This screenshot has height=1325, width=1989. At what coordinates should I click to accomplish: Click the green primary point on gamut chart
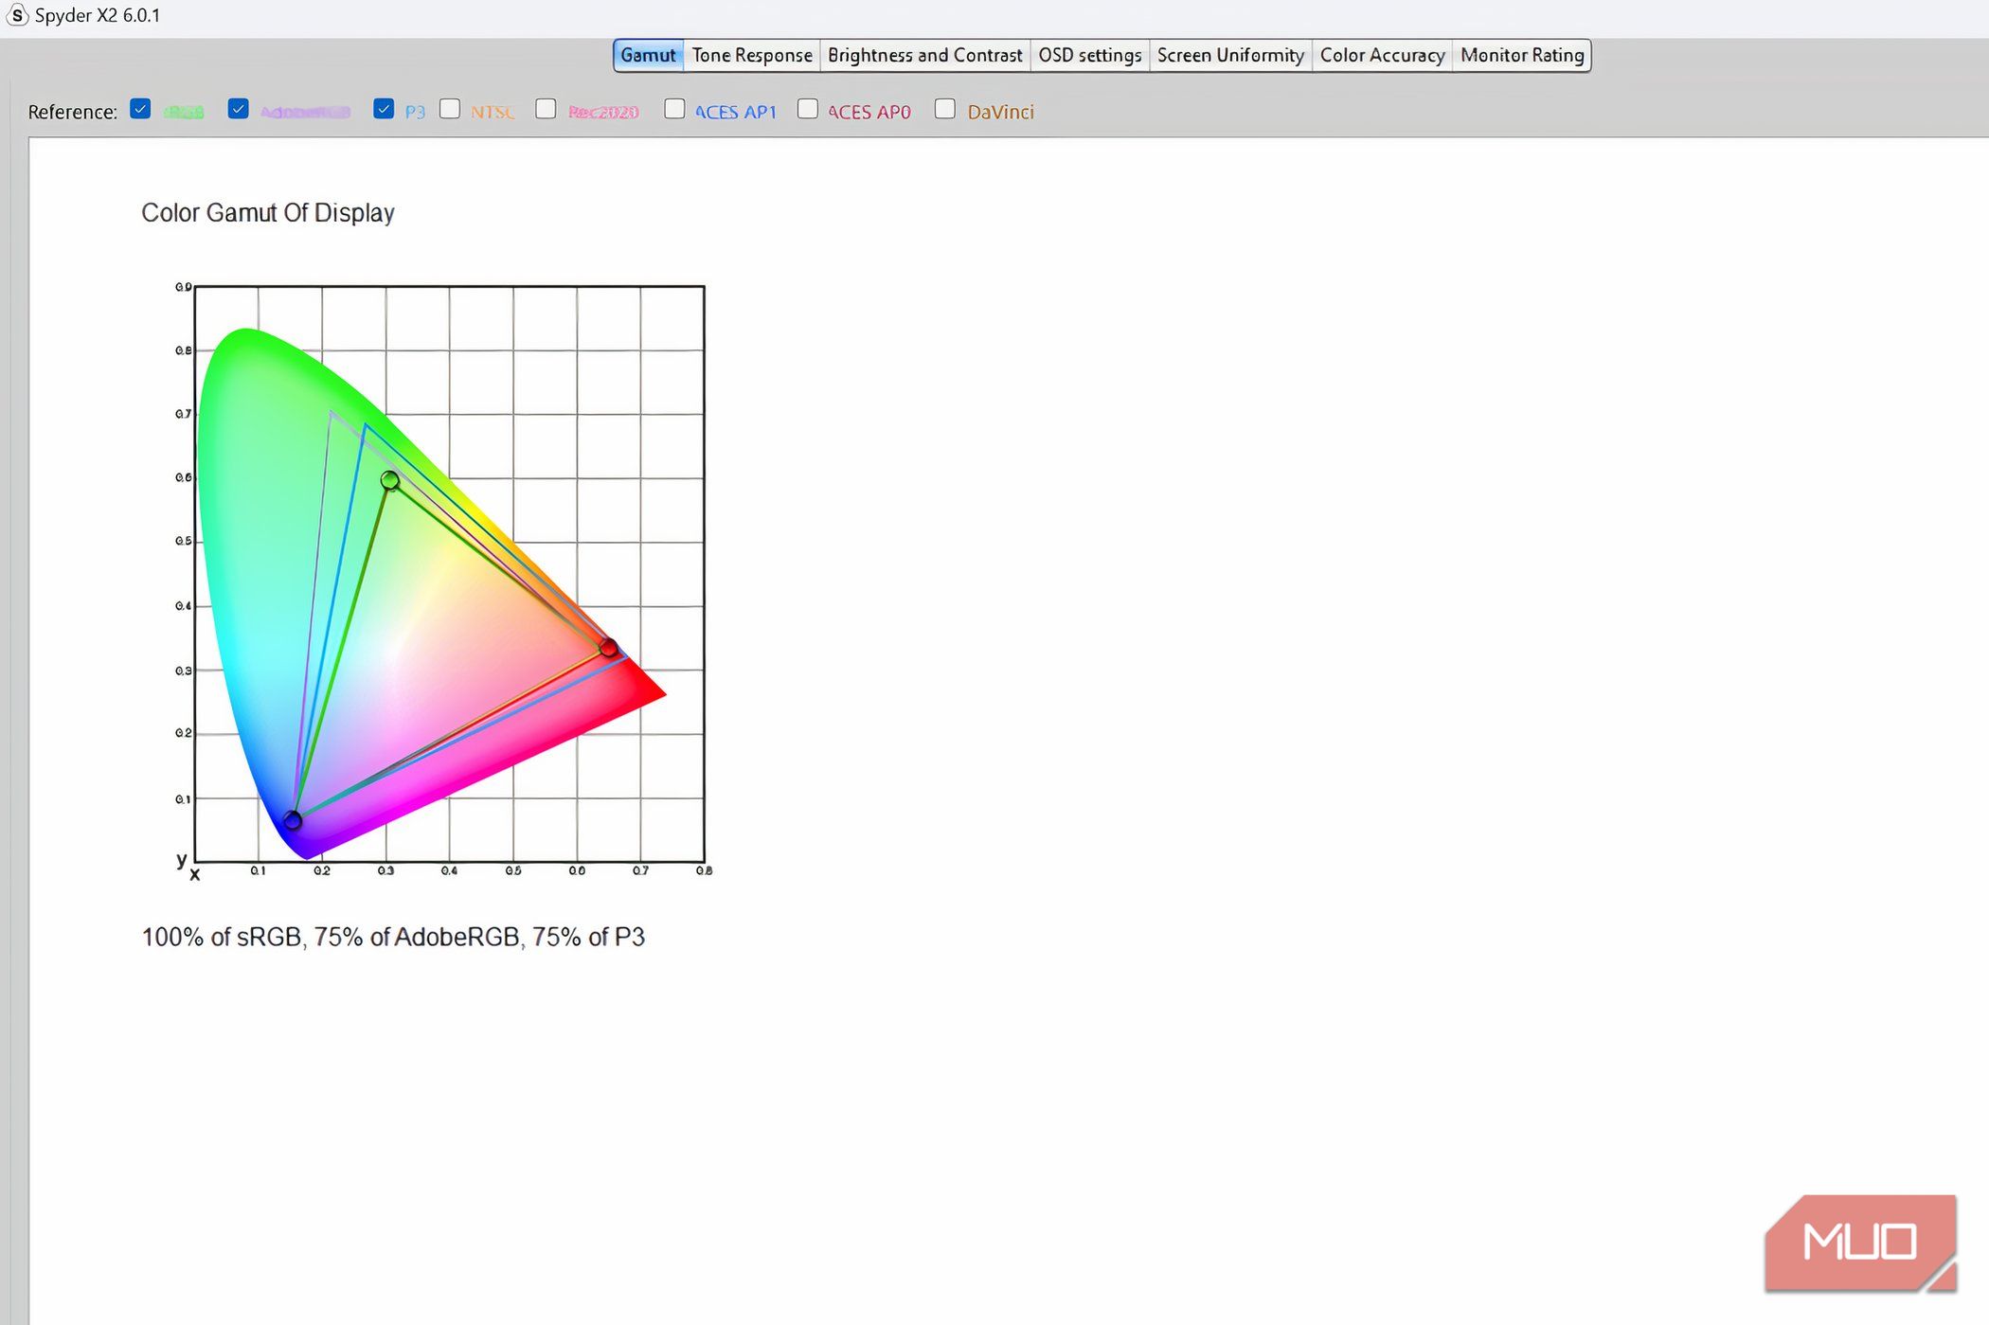[389, 481]
